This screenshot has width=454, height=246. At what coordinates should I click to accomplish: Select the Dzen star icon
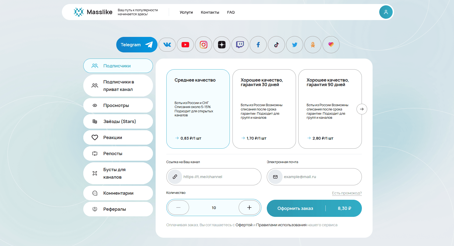222,45
